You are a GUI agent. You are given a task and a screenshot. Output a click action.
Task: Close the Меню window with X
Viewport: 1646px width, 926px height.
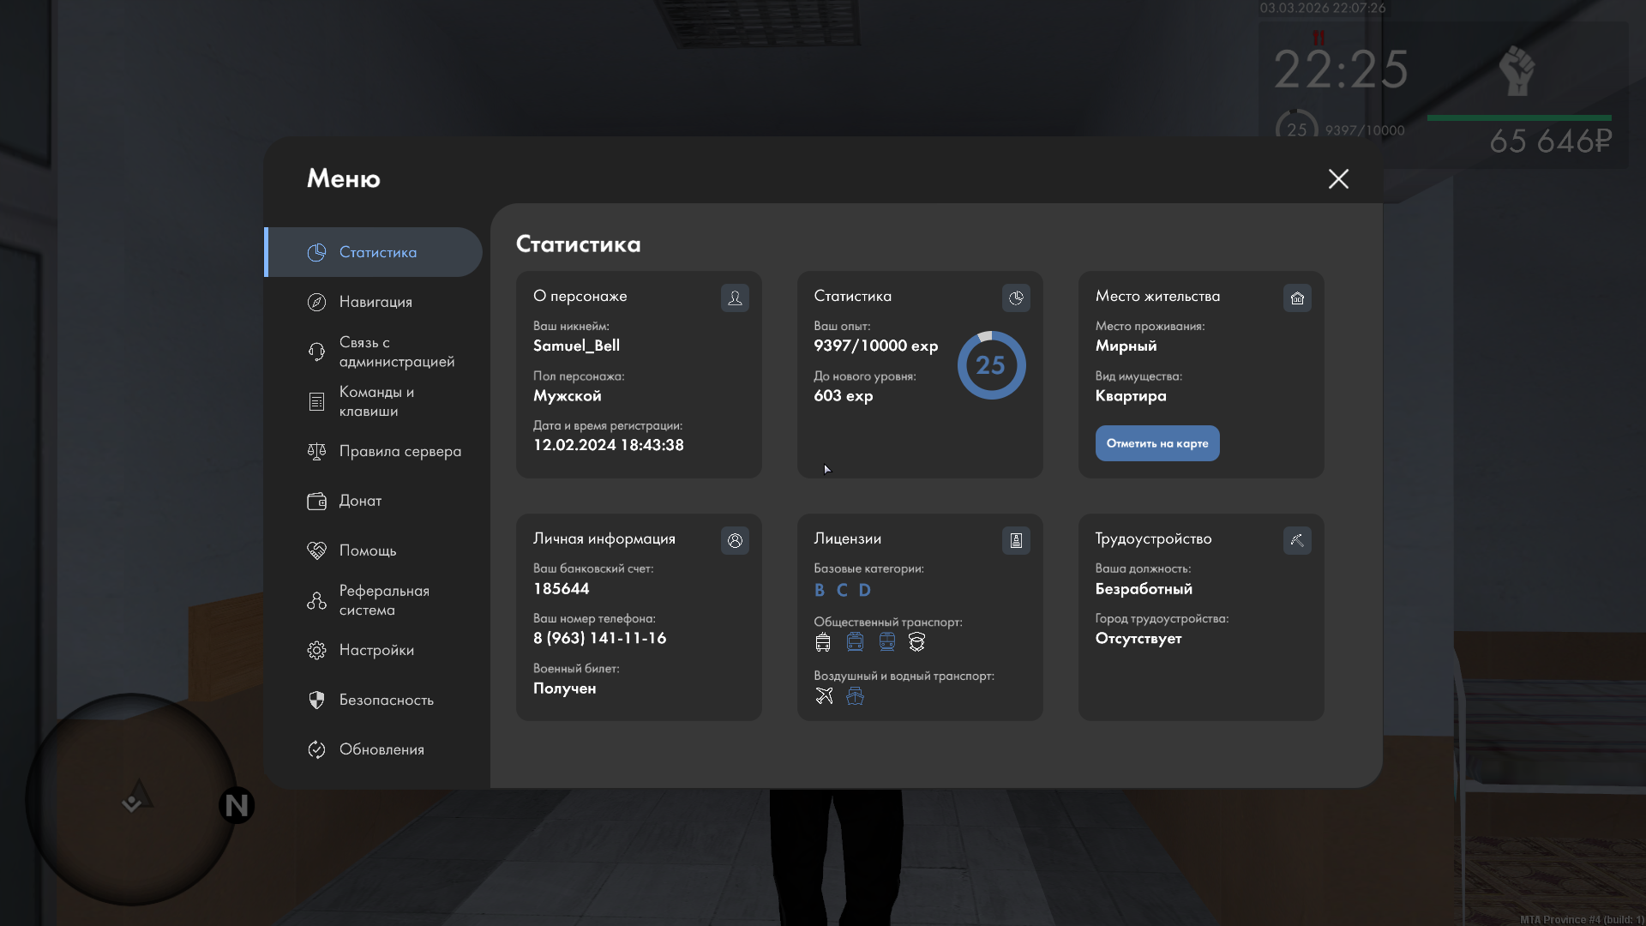(1338, 178)
